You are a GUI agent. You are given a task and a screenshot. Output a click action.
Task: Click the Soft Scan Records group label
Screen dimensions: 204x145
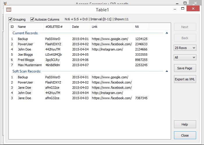click(27, 71)
